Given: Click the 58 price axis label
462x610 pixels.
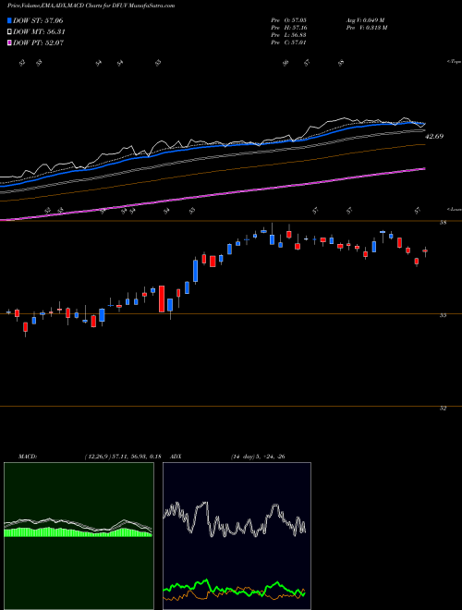Looking at the screenshot, I should click(443, 223).
